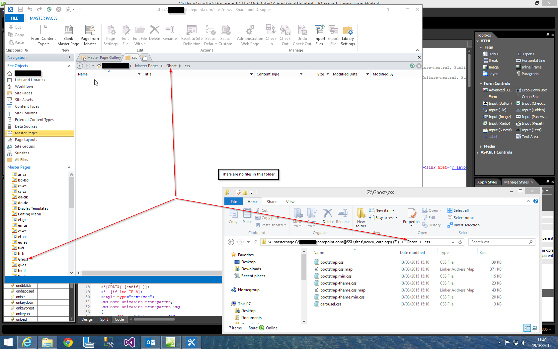Click the Explorer Search css field

[501, 242]
